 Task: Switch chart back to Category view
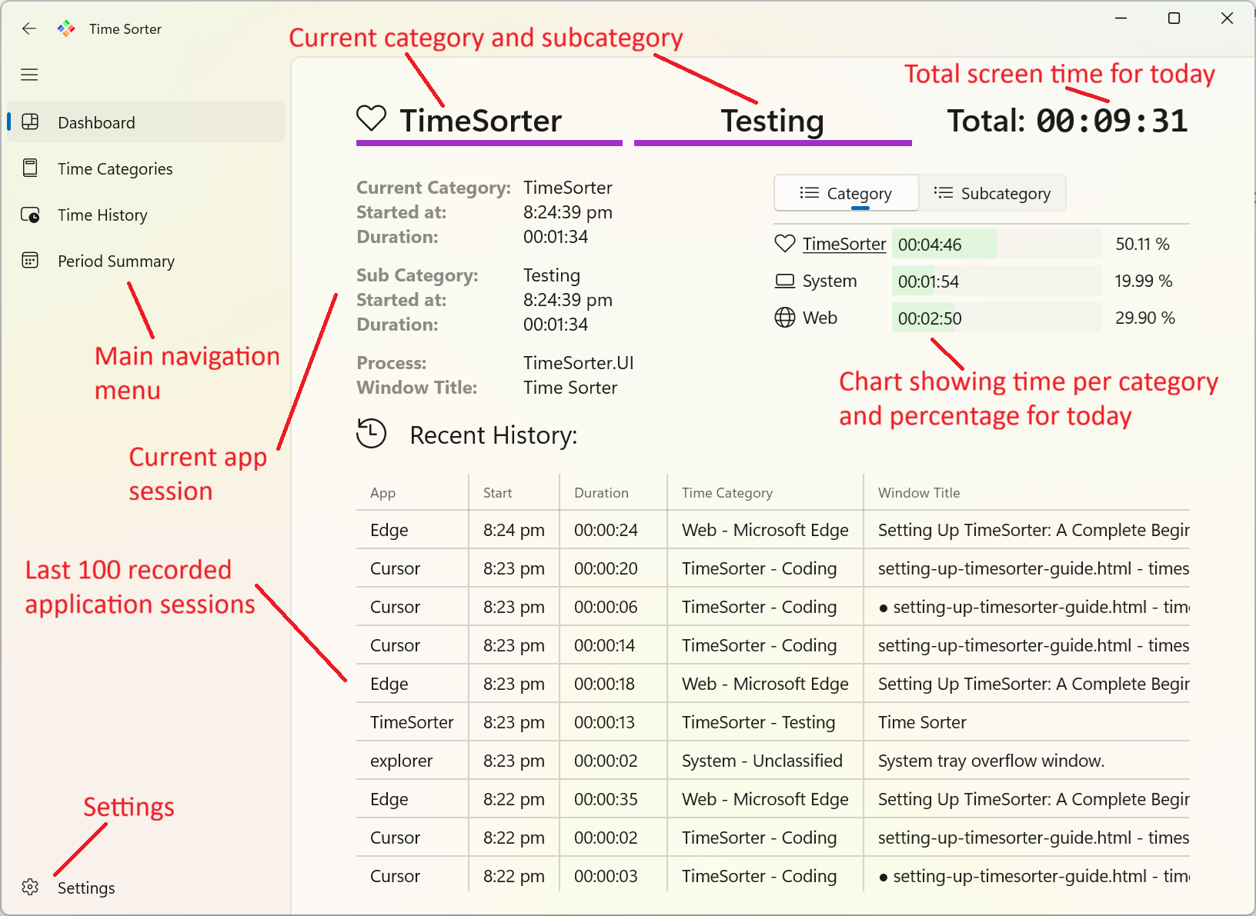(845, 193)
